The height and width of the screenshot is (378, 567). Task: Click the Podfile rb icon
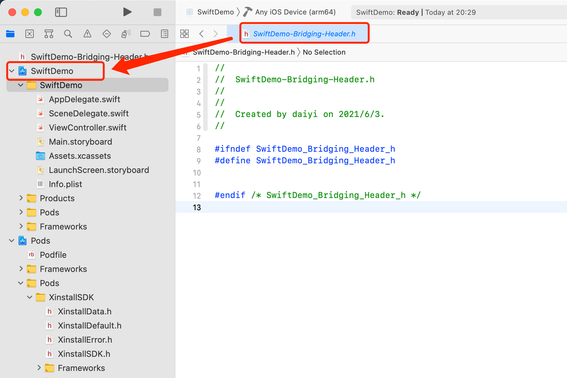(x=32, y=255)
